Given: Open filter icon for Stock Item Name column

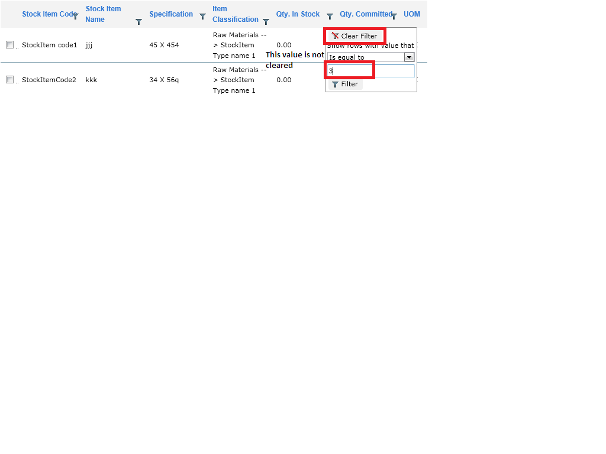Looking at the screenshot, I should [x=138, y=22].
